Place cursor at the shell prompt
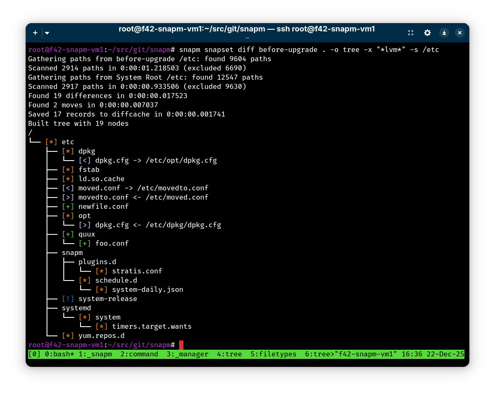 (181, 345)
